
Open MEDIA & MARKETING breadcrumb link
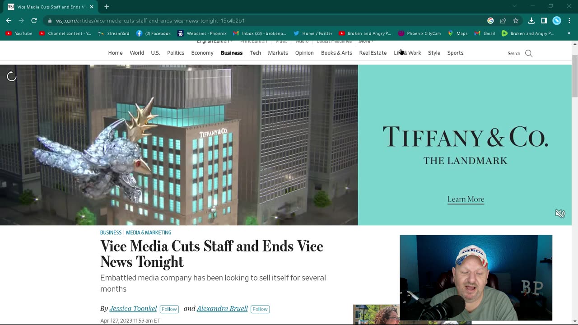(149, 232)
